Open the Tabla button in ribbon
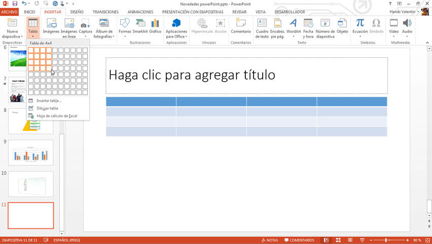This screenshot has width=432, height=244. (x=33, y=27)
